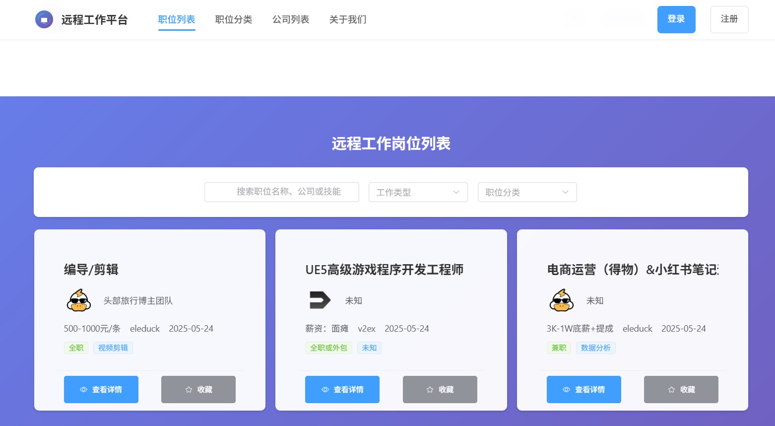The image size is (775, 426).
Task: Click the 注册 button
Action: (x=729, y=19)
